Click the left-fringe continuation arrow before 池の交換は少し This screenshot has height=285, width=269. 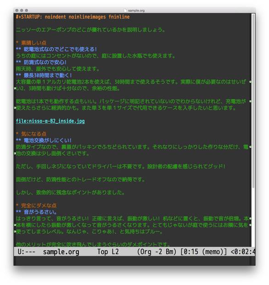[x=15, y=154]
